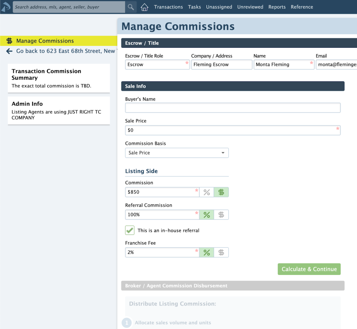The image size is (357, 329).
Task: Click the back arrow to 623 East 68th Street
Action: [x=9, y=51]
